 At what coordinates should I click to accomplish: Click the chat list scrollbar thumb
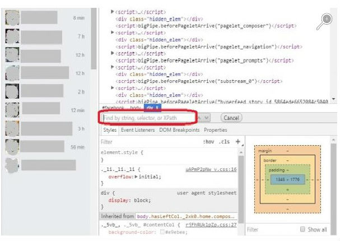tap(94, 39)
